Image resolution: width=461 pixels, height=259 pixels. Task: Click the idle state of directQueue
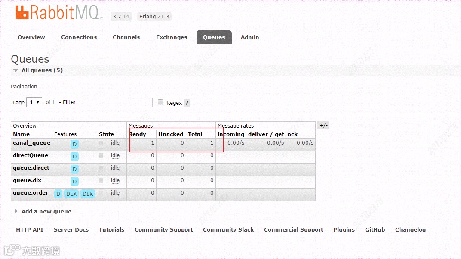(115, 155)
